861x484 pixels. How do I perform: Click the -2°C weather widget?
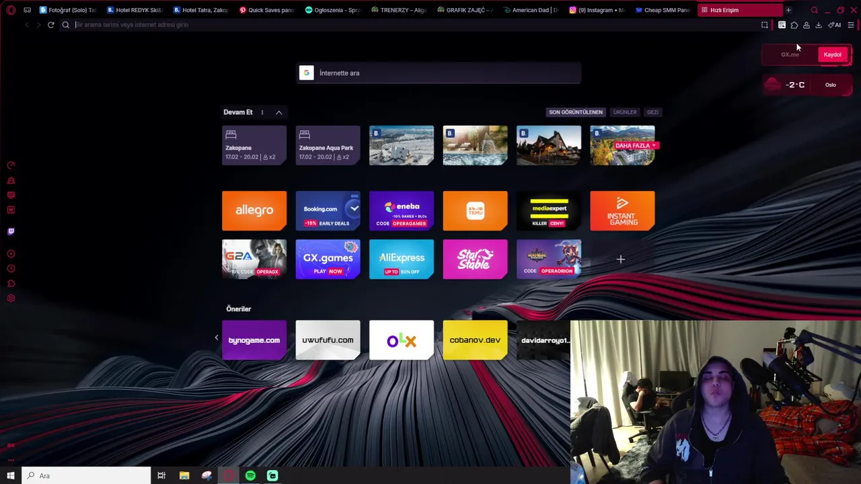tap(807, 85)
